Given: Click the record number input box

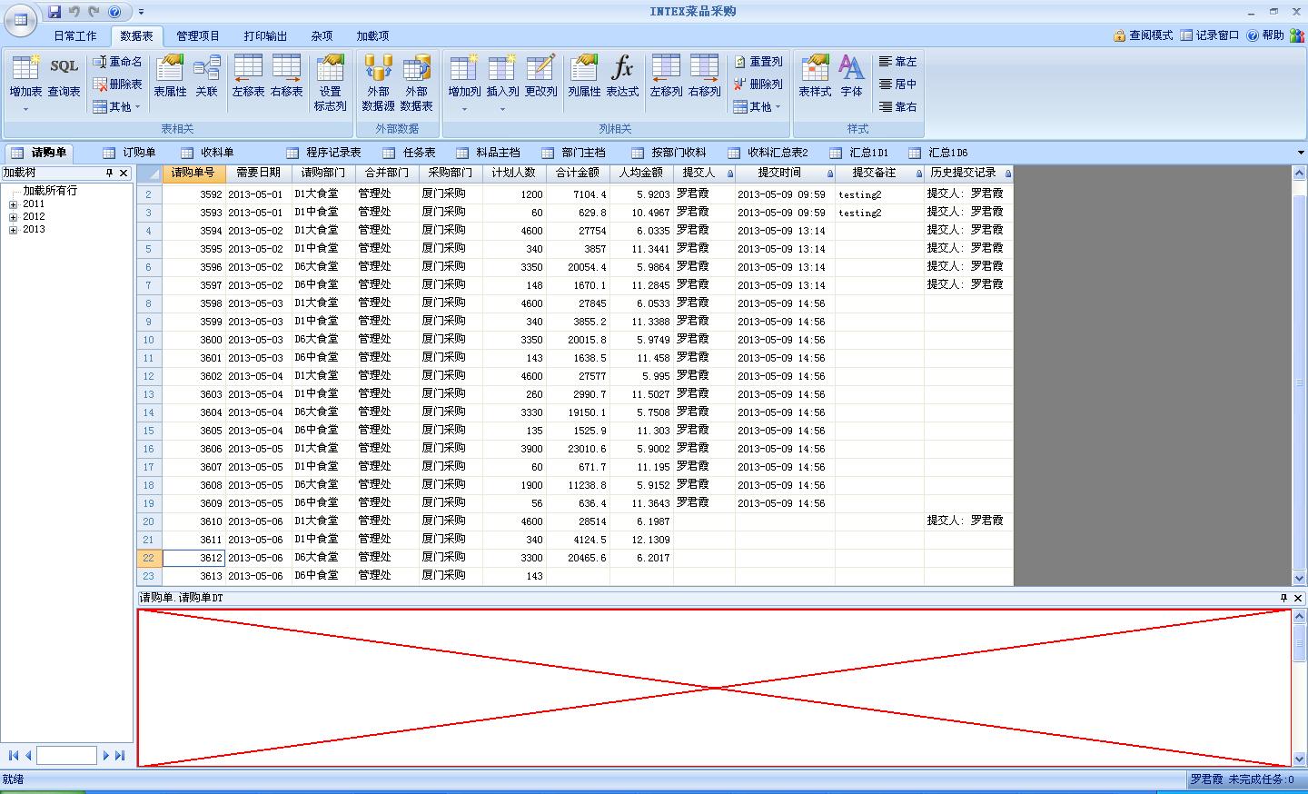Looking at the screenshot, I should pyautogui.click(x=66, y=756).
